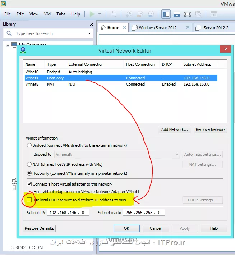Open the Edit menu
The image size is (235, 255).
[x=20, y=14]
